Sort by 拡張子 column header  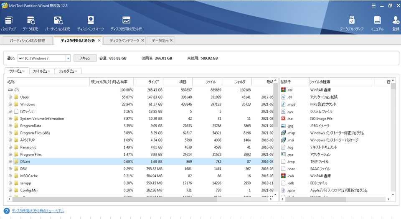coord(294,82)
